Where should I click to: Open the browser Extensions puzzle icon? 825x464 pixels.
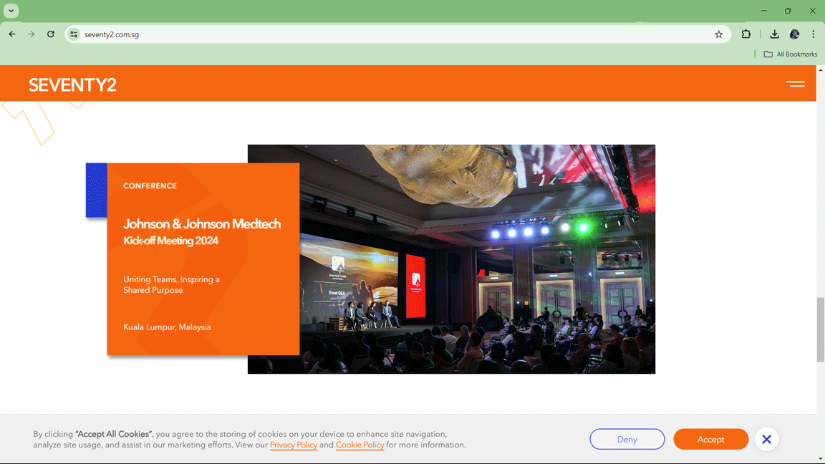pos(746,34)
